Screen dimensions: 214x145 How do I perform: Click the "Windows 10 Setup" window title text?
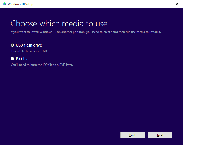pyautogui.click(x=20, y=4)
